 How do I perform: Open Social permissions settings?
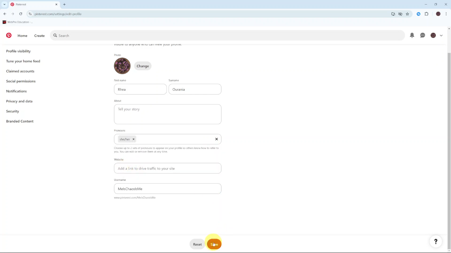point(21,81)
